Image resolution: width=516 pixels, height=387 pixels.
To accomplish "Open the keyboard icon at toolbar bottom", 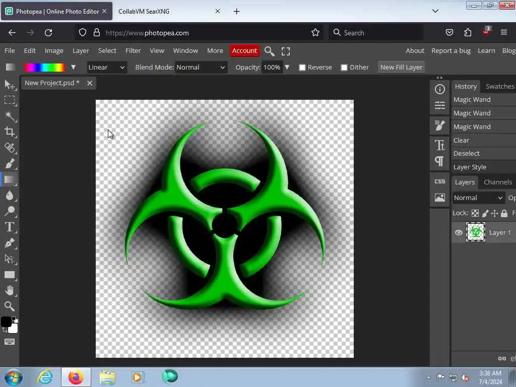I will click(10, 342).
